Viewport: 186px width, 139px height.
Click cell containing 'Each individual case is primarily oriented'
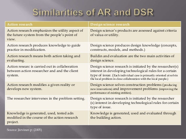[x=135, y=72]
